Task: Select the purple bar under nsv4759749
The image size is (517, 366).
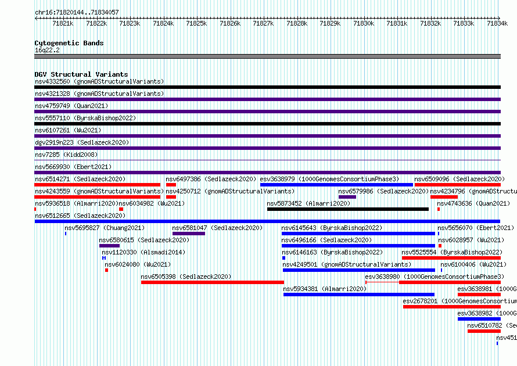Action: pyautogui.click(x=267, y=112)
